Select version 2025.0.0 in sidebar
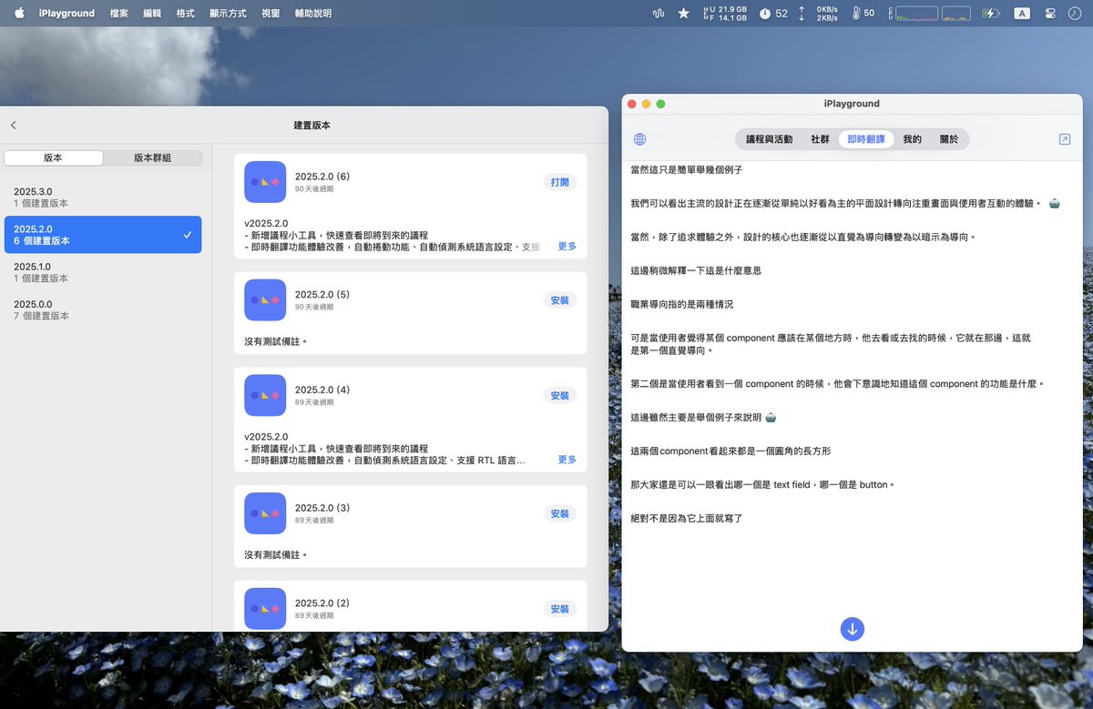This screenshot has height=709, width=1093. pos(103,309)
